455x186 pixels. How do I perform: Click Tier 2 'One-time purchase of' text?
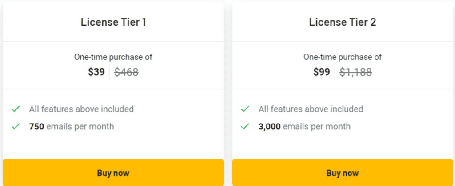coord(343,57)
